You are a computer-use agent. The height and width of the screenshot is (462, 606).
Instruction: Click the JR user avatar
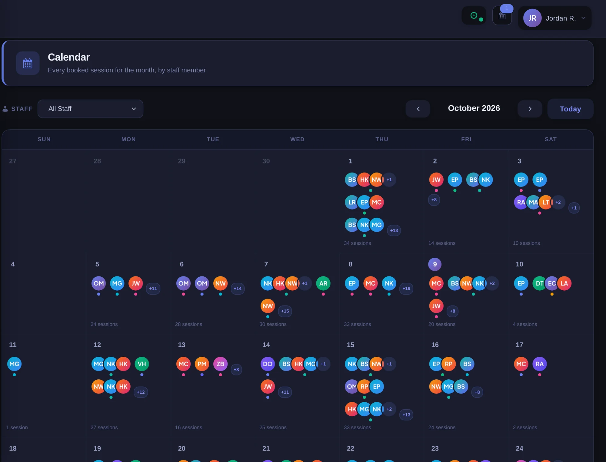(x=532, y=18)
